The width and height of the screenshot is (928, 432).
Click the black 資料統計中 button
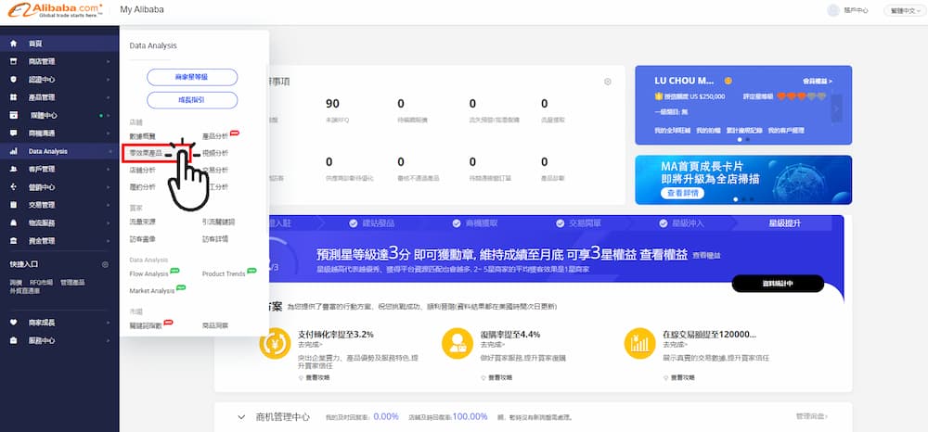778,284
